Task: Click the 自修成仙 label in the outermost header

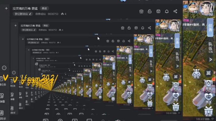Action: coord(40,14)
